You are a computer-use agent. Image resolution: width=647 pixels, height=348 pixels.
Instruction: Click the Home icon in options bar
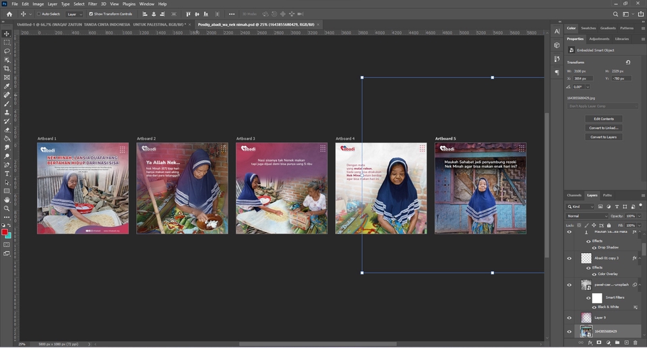point(9,14)
